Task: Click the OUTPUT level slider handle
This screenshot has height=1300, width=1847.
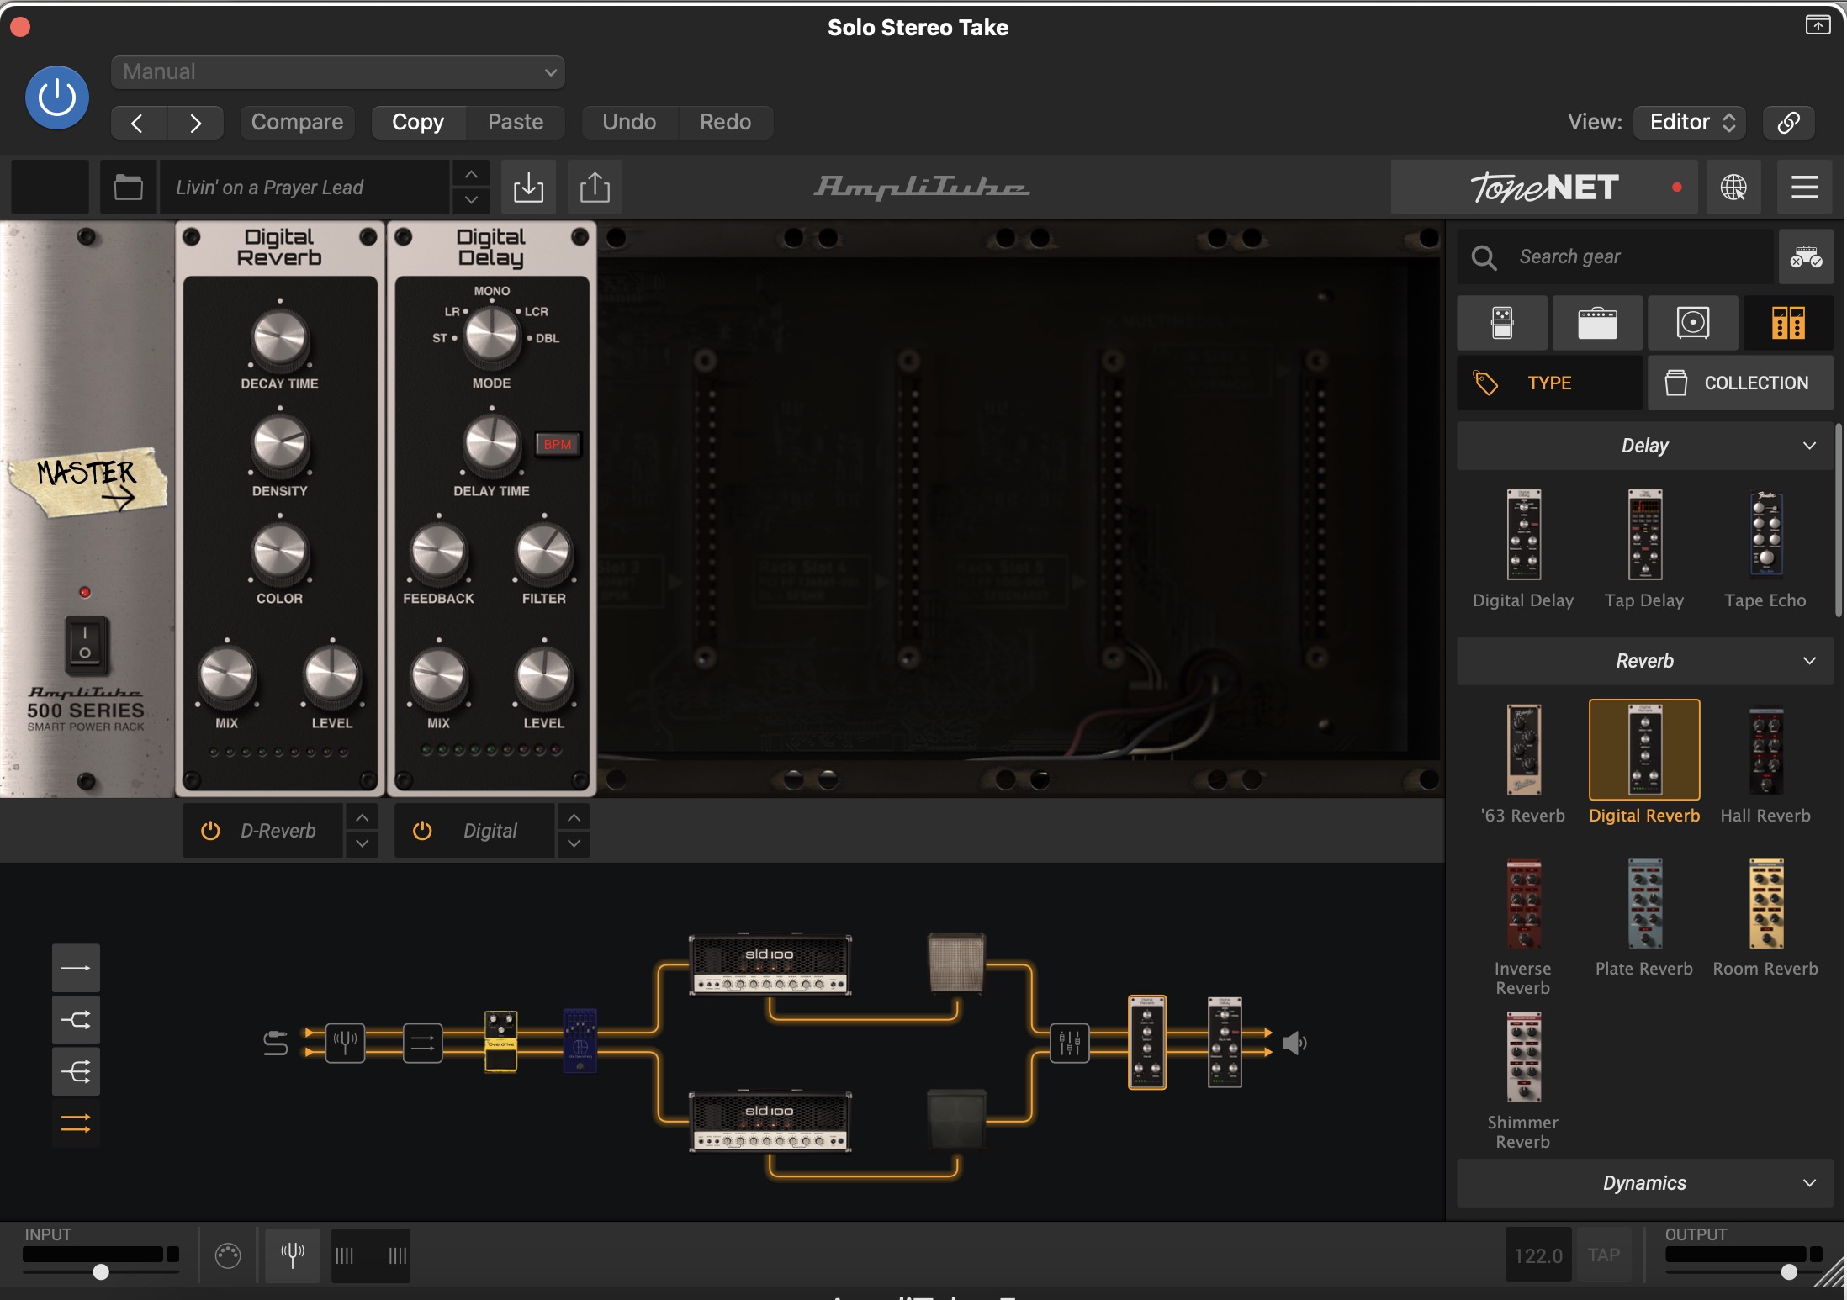Action: (1789, 1271)
